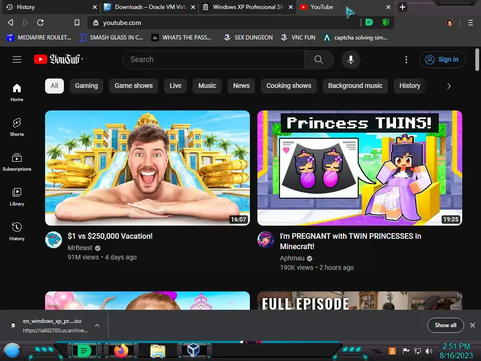This screenshot has width=481, height=361.
Task: Click the volume speaker tray icon
Action: [429, 351]
